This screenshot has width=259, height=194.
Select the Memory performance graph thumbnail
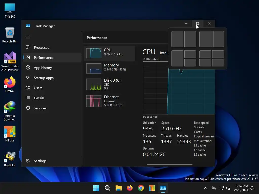point(94,68)
